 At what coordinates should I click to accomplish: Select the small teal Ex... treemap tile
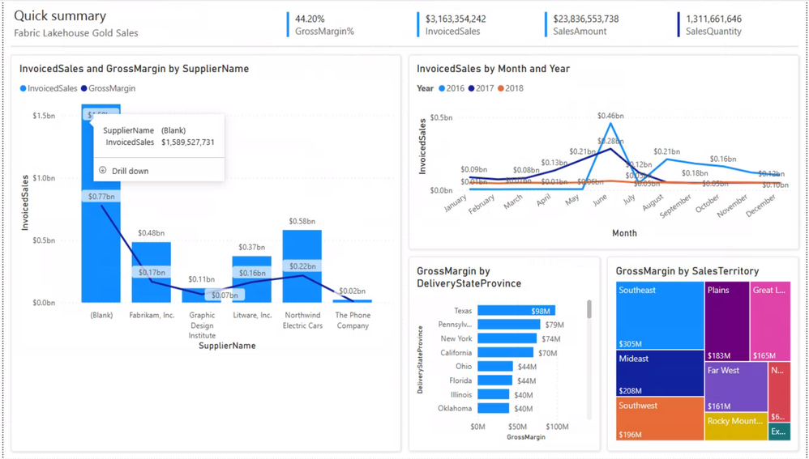[x=780, y=431]
